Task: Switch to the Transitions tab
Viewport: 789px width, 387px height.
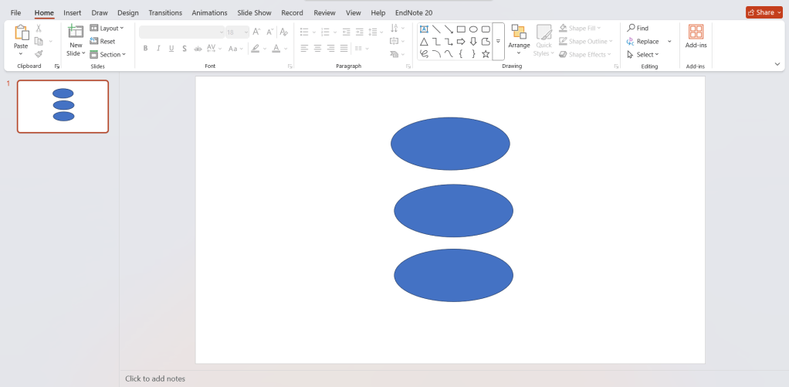Action: tap(165, 13)
